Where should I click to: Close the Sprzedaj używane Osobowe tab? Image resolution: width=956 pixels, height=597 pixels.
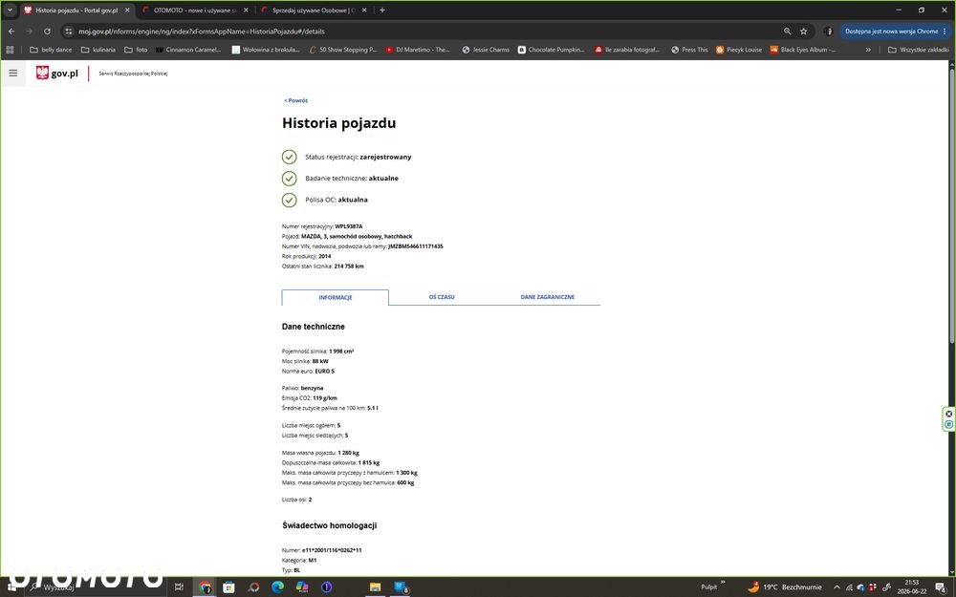tap(364, 11)
